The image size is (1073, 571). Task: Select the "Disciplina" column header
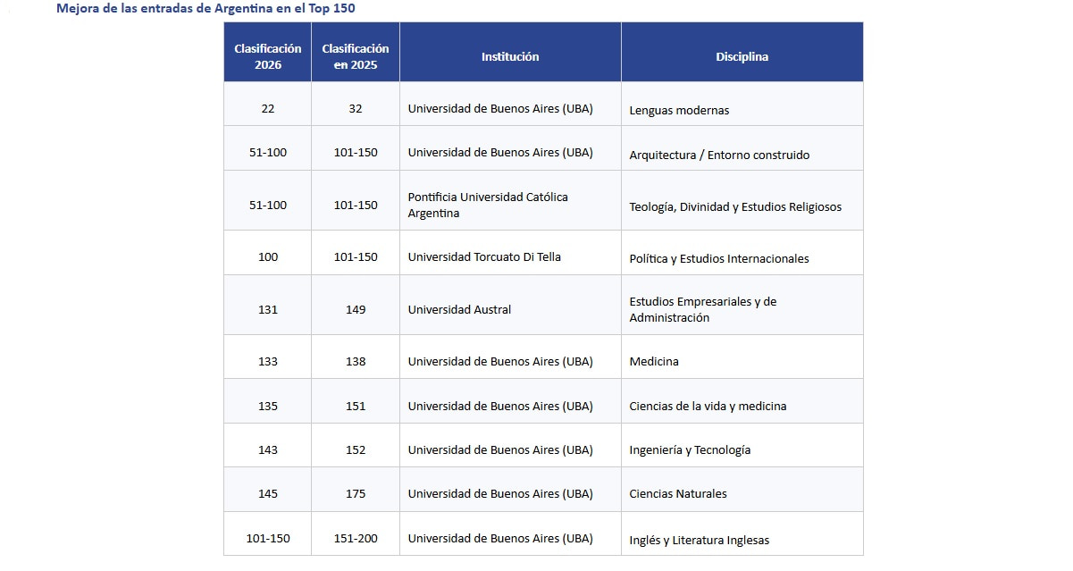coord(742,56)
